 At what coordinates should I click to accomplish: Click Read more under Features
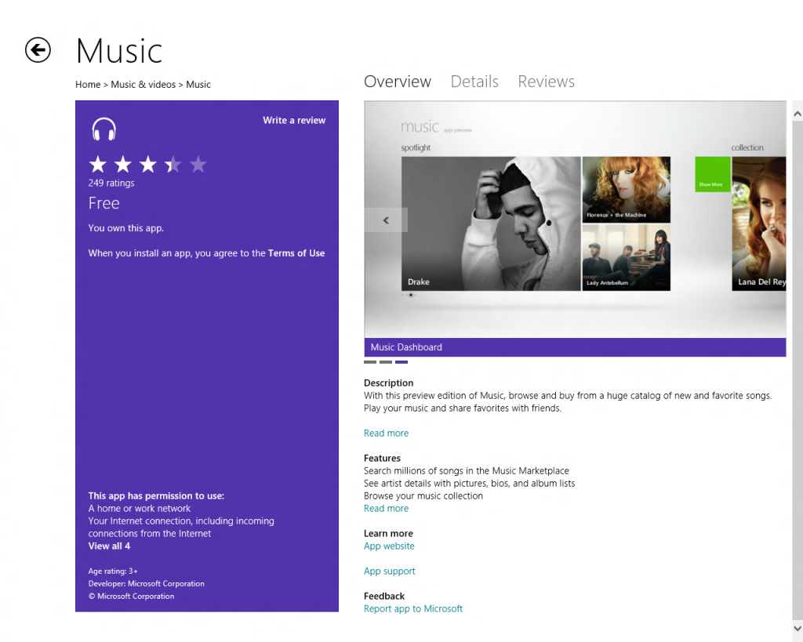coord(386,509)
